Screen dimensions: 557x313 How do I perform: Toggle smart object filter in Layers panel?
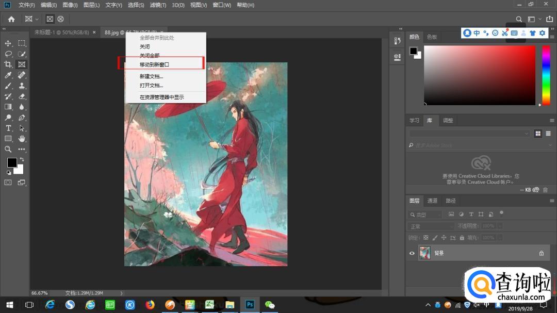click(x=491, y=214)
